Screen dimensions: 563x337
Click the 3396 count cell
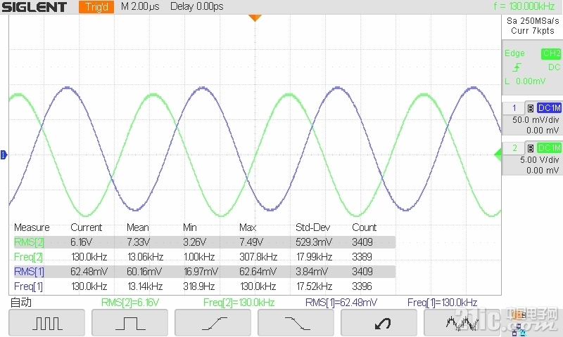(x=362, y=286)
